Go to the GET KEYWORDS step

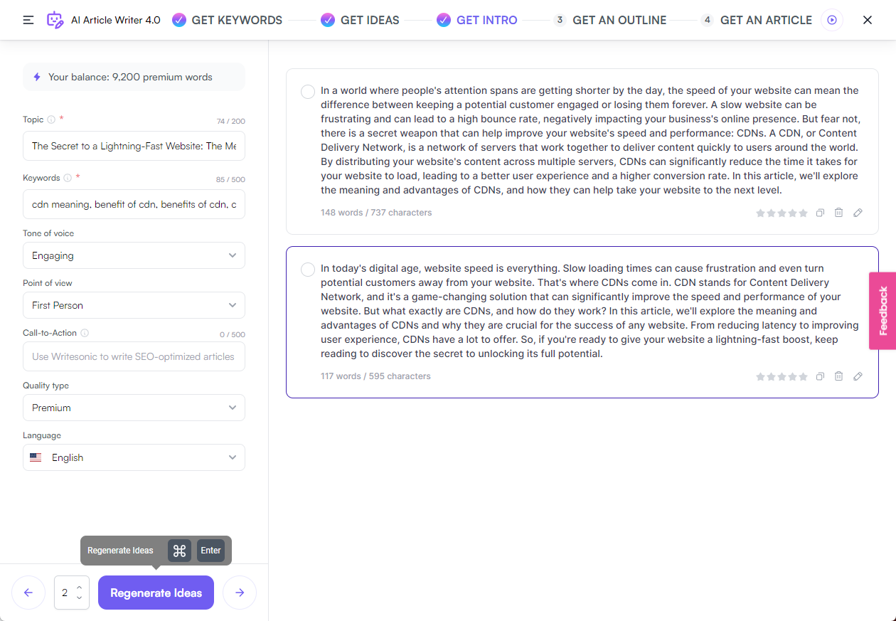[228, 20]
